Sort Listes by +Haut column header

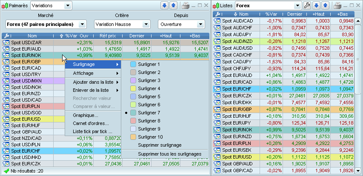coord(318,14)
